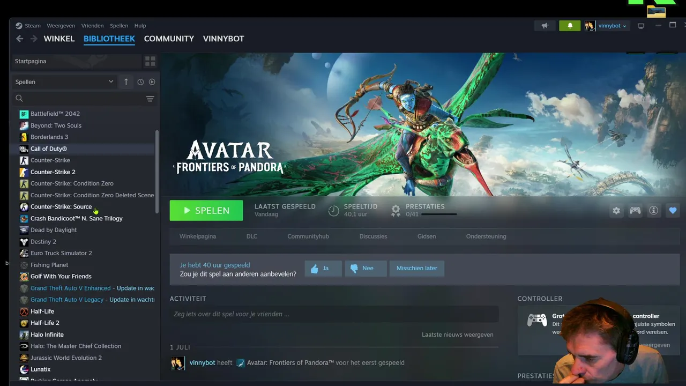Open the Discussies link

click(373, 236)
